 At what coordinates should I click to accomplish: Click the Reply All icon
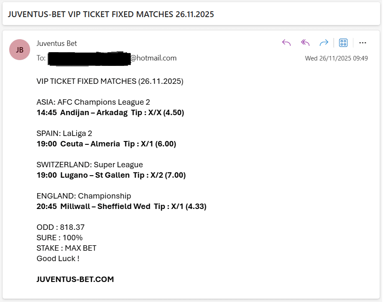coord(305,43)
